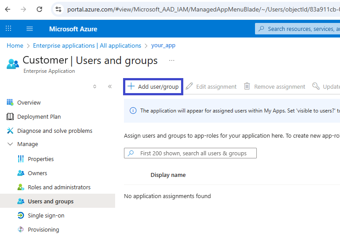Click the up/down sort arrows above menu
The height and width of the screenshot is (240, 340).
point(95,86)
